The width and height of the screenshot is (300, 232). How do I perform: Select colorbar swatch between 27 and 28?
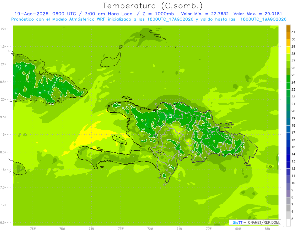click(x=288, y=57)
